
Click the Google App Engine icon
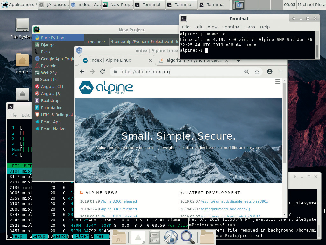tap(37, 59)
